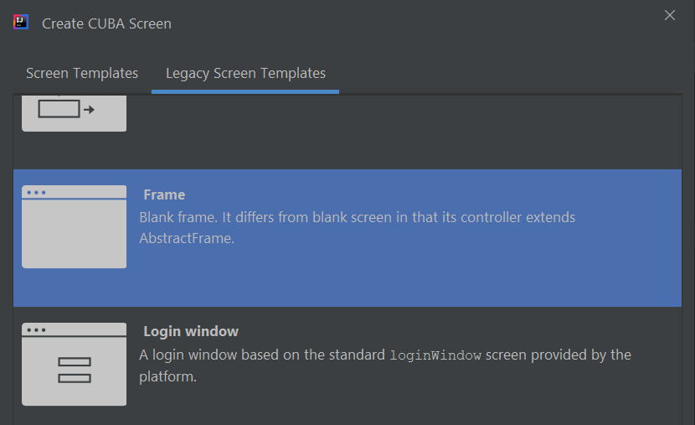Click the arrow icon in the top thumbnail
The width and height of the screenshot is (695, 425).
[x=89, y=110]
